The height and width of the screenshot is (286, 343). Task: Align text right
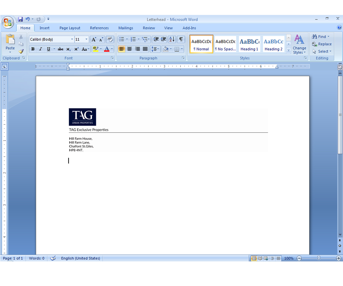click(x=137, y=49)
